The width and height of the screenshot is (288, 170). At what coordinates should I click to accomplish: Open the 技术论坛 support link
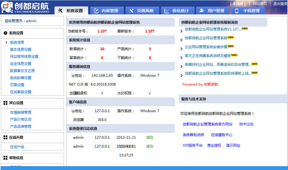(246, 124)
